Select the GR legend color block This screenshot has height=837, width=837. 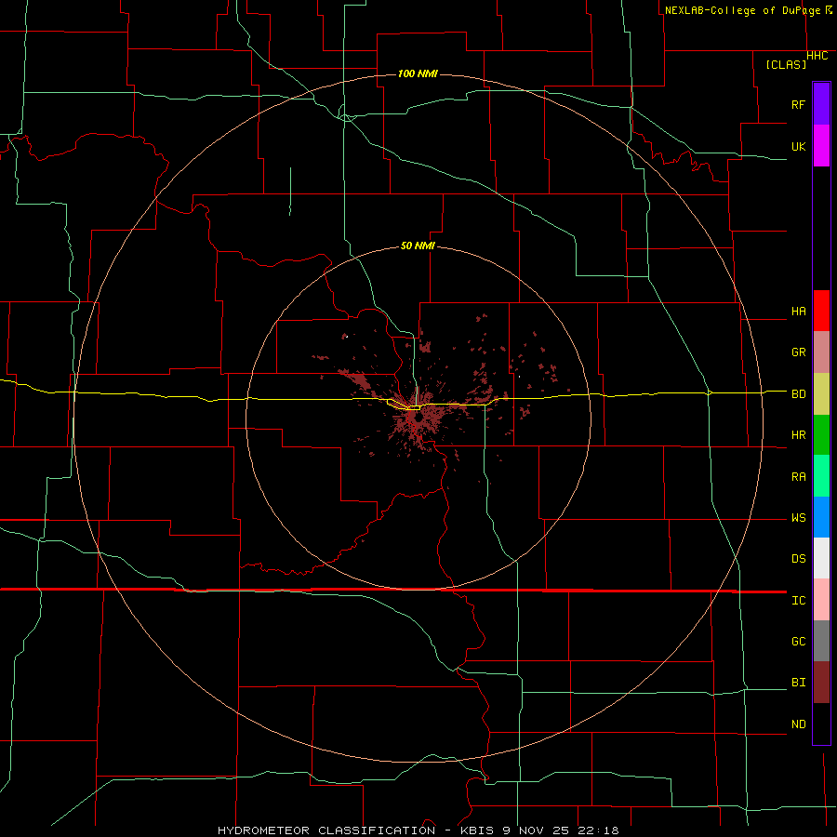821,352
